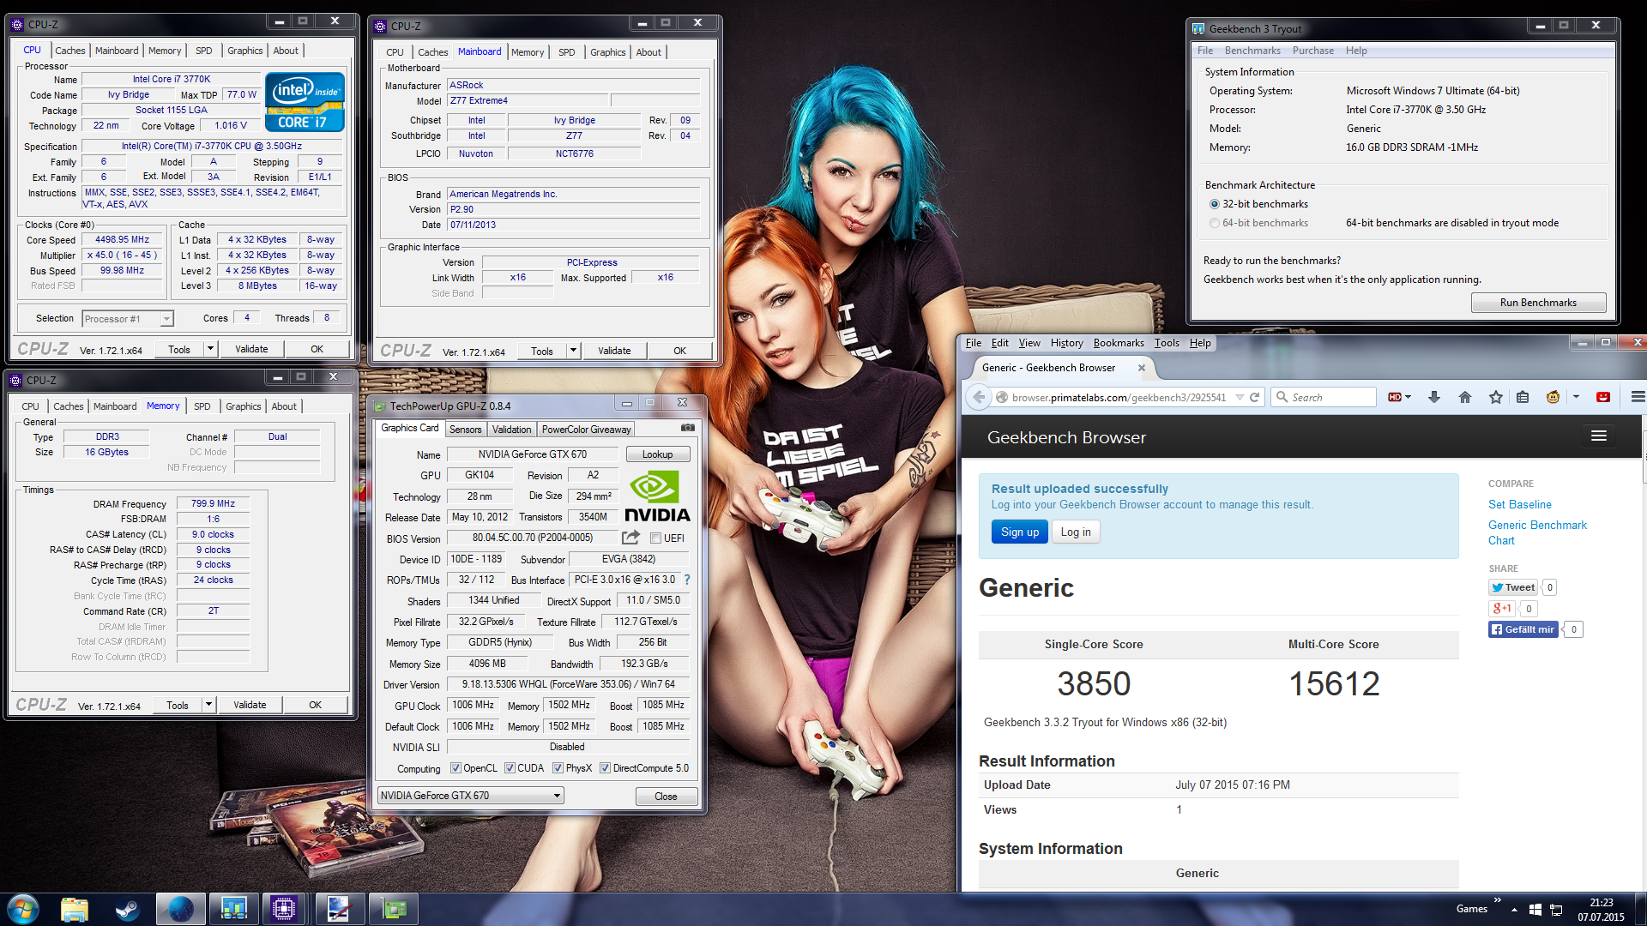Launch Steam from the taskbar
The image size is (1647, 926).
tap(128, 909)
